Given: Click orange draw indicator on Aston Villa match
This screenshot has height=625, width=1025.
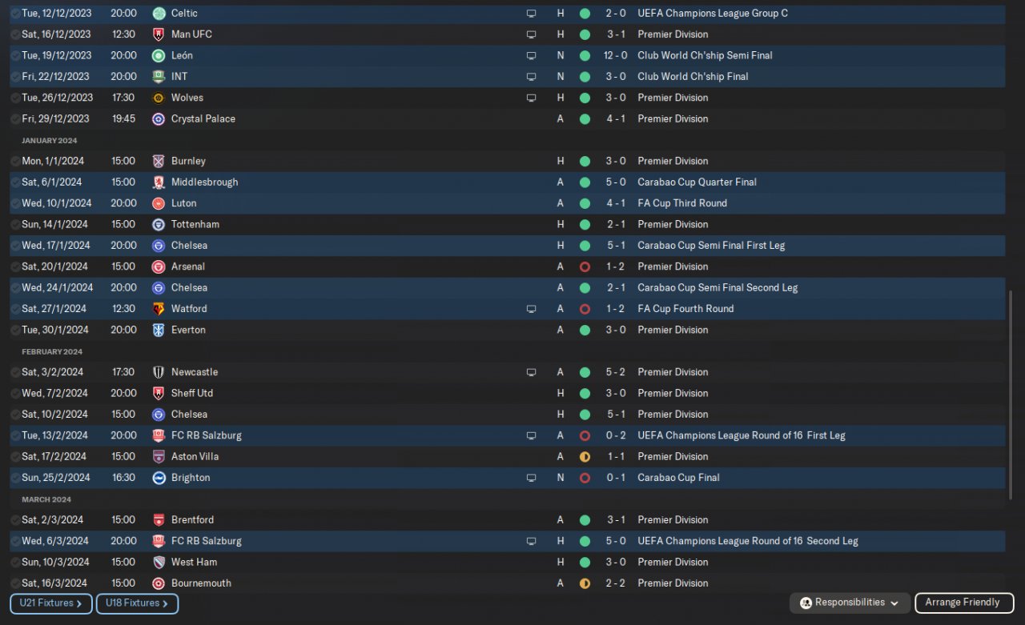Looking at the screenshot, I should pyautogui.click(x=585, y=457).
